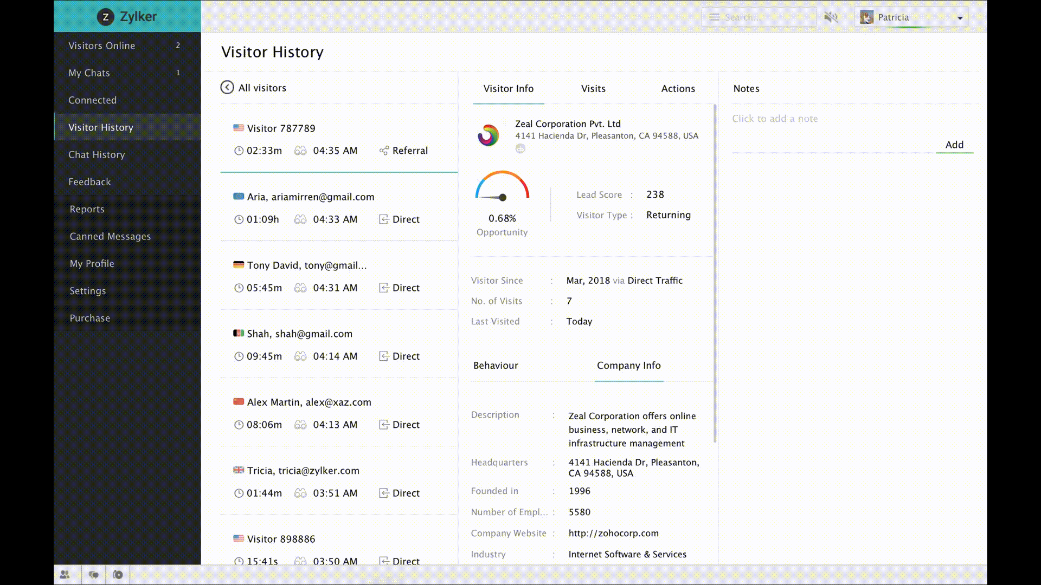
Task: Click the opportunity gauge meter
Action: 502,187
